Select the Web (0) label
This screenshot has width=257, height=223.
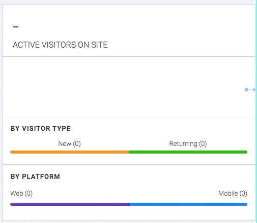[x=21, y=194]
